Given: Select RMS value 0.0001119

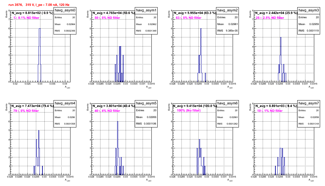Looking at the screenshot, I should pos(313,31).
